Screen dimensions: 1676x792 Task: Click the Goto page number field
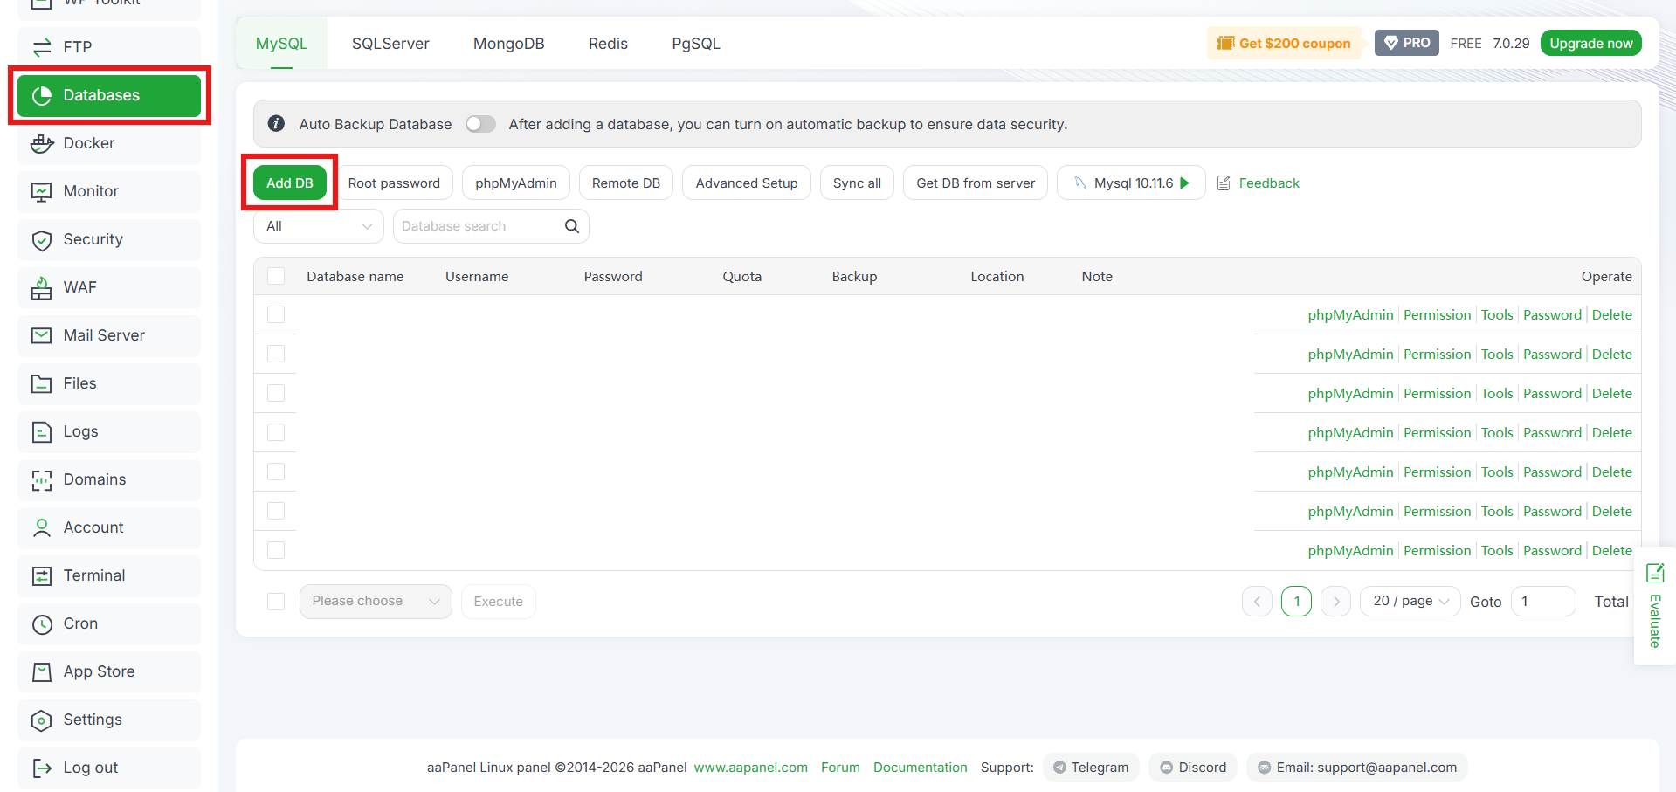(x=1543, y=602)
